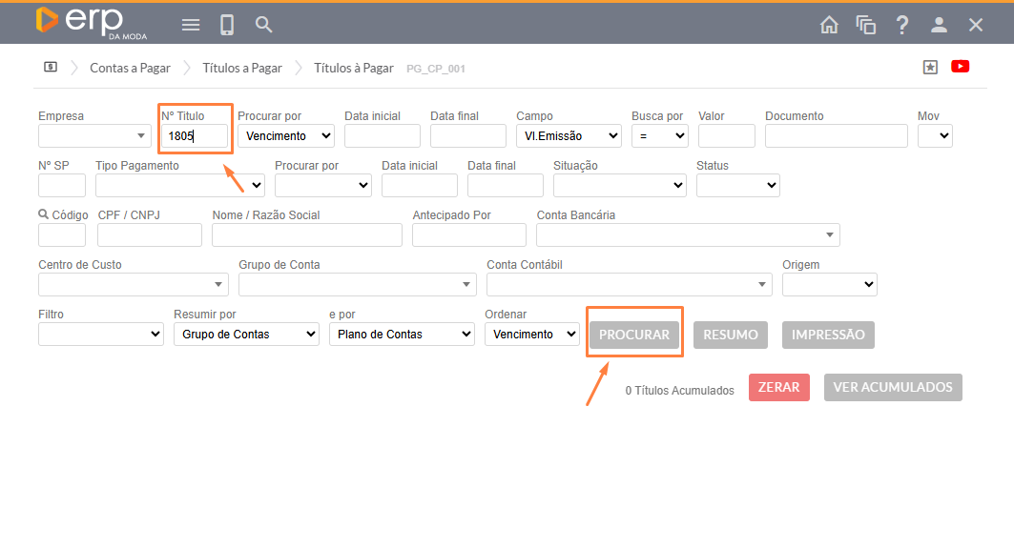Open the YouTube video tutorial icon

pyautogui.click(x=960, y=67)
